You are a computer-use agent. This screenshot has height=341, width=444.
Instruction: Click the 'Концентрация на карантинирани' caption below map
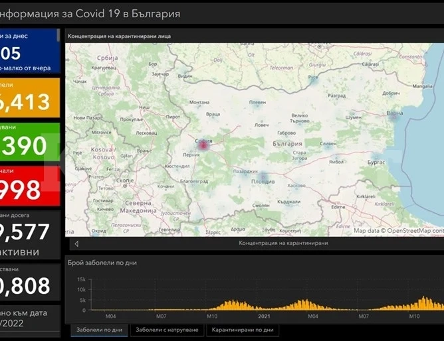pyautogui.click(x=283, y=243)
